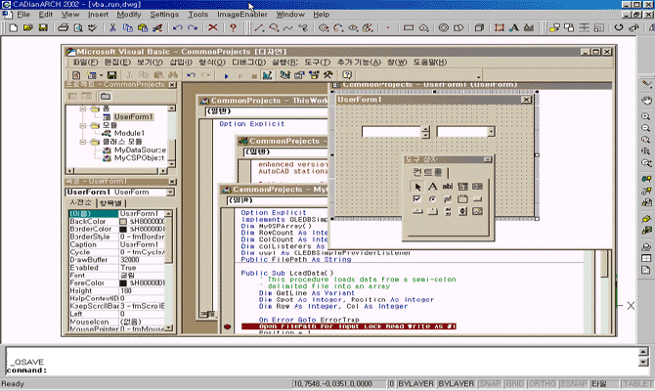Open Print Preview from CADian toolbar
Screen dimensions: 655x391
coord(77,28)
